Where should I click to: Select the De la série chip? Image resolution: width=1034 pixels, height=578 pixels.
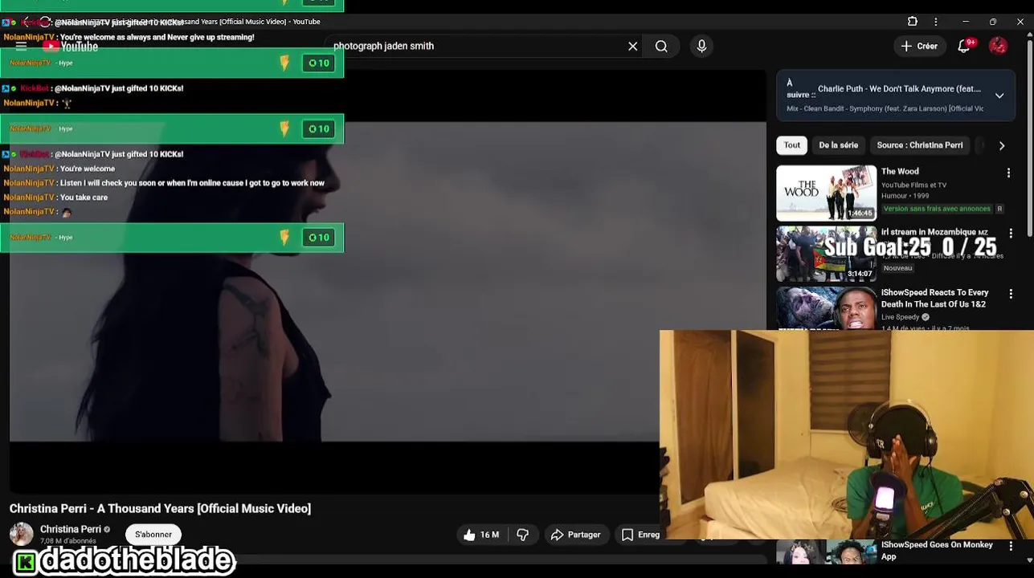point(838,145)
